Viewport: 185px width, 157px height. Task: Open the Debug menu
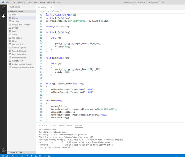42,2
